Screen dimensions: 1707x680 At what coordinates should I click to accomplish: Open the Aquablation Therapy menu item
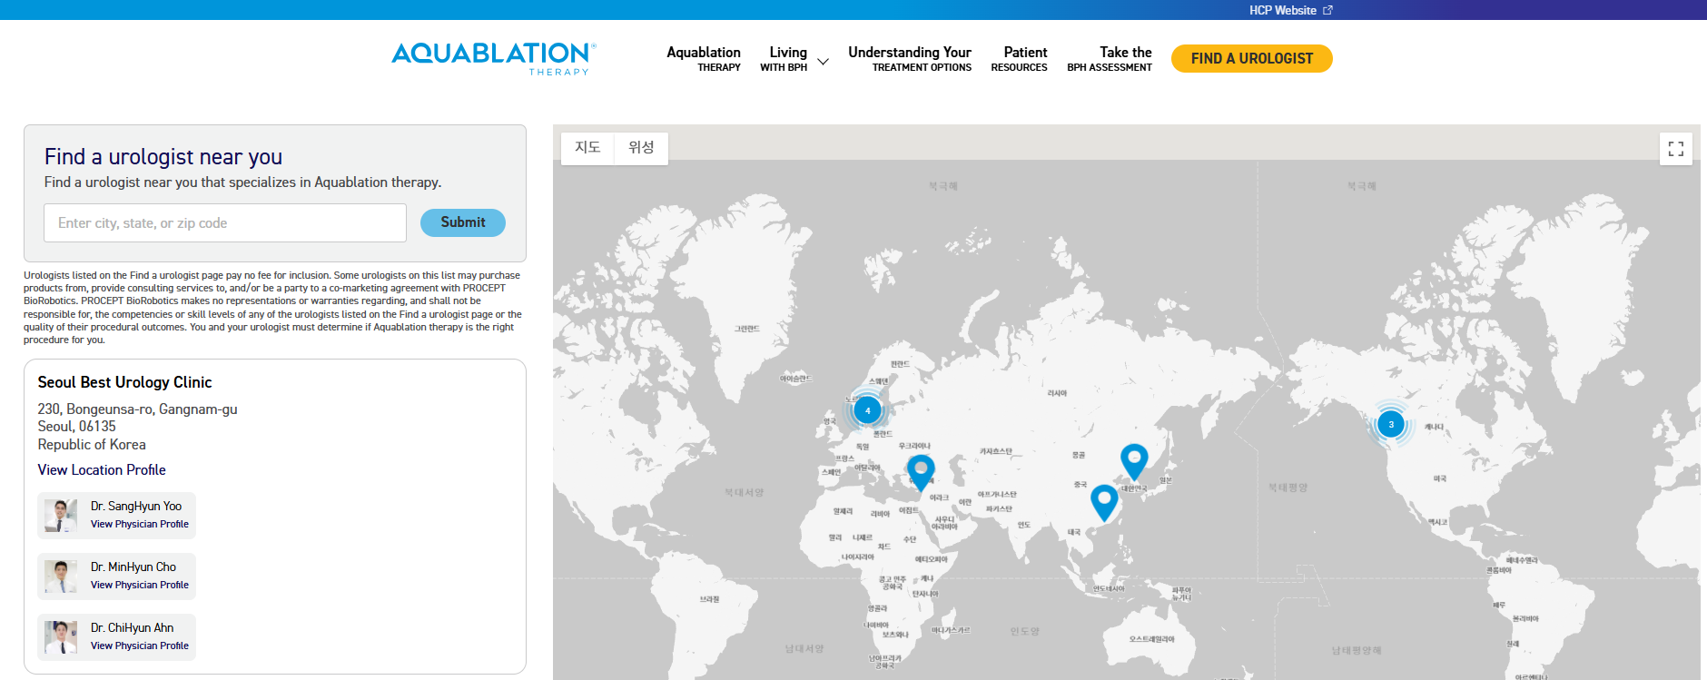pos(704,58)
